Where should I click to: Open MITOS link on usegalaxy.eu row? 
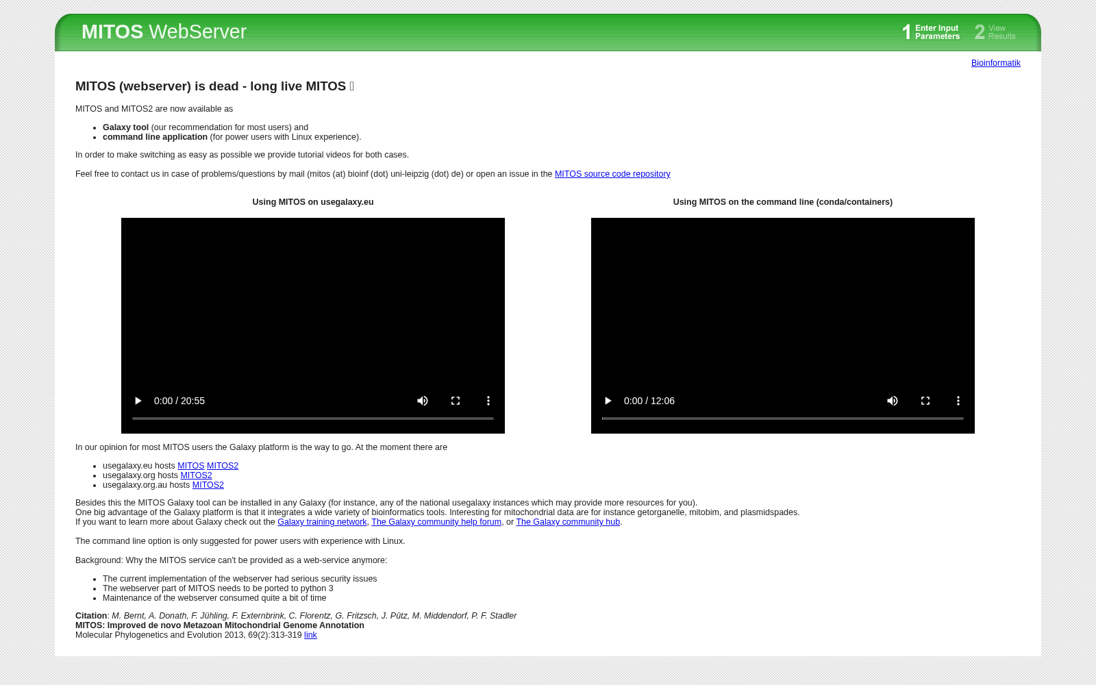pos(191,466)
